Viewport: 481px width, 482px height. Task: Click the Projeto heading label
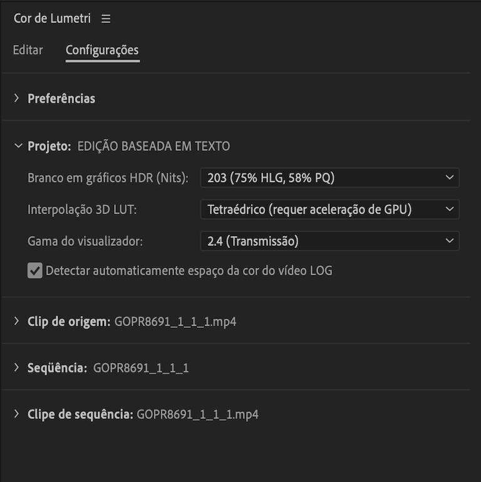(x=49, y=146)
